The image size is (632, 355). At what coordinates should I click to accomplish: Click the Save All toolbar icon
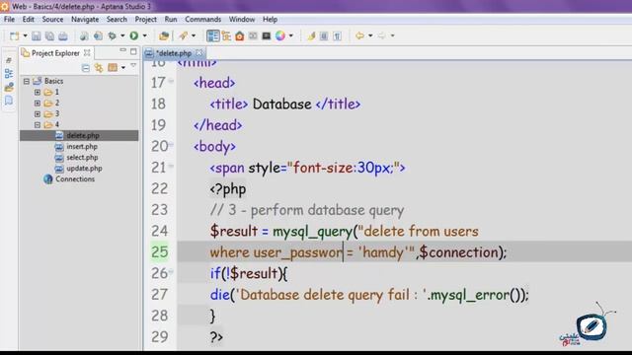coord(49,36)
